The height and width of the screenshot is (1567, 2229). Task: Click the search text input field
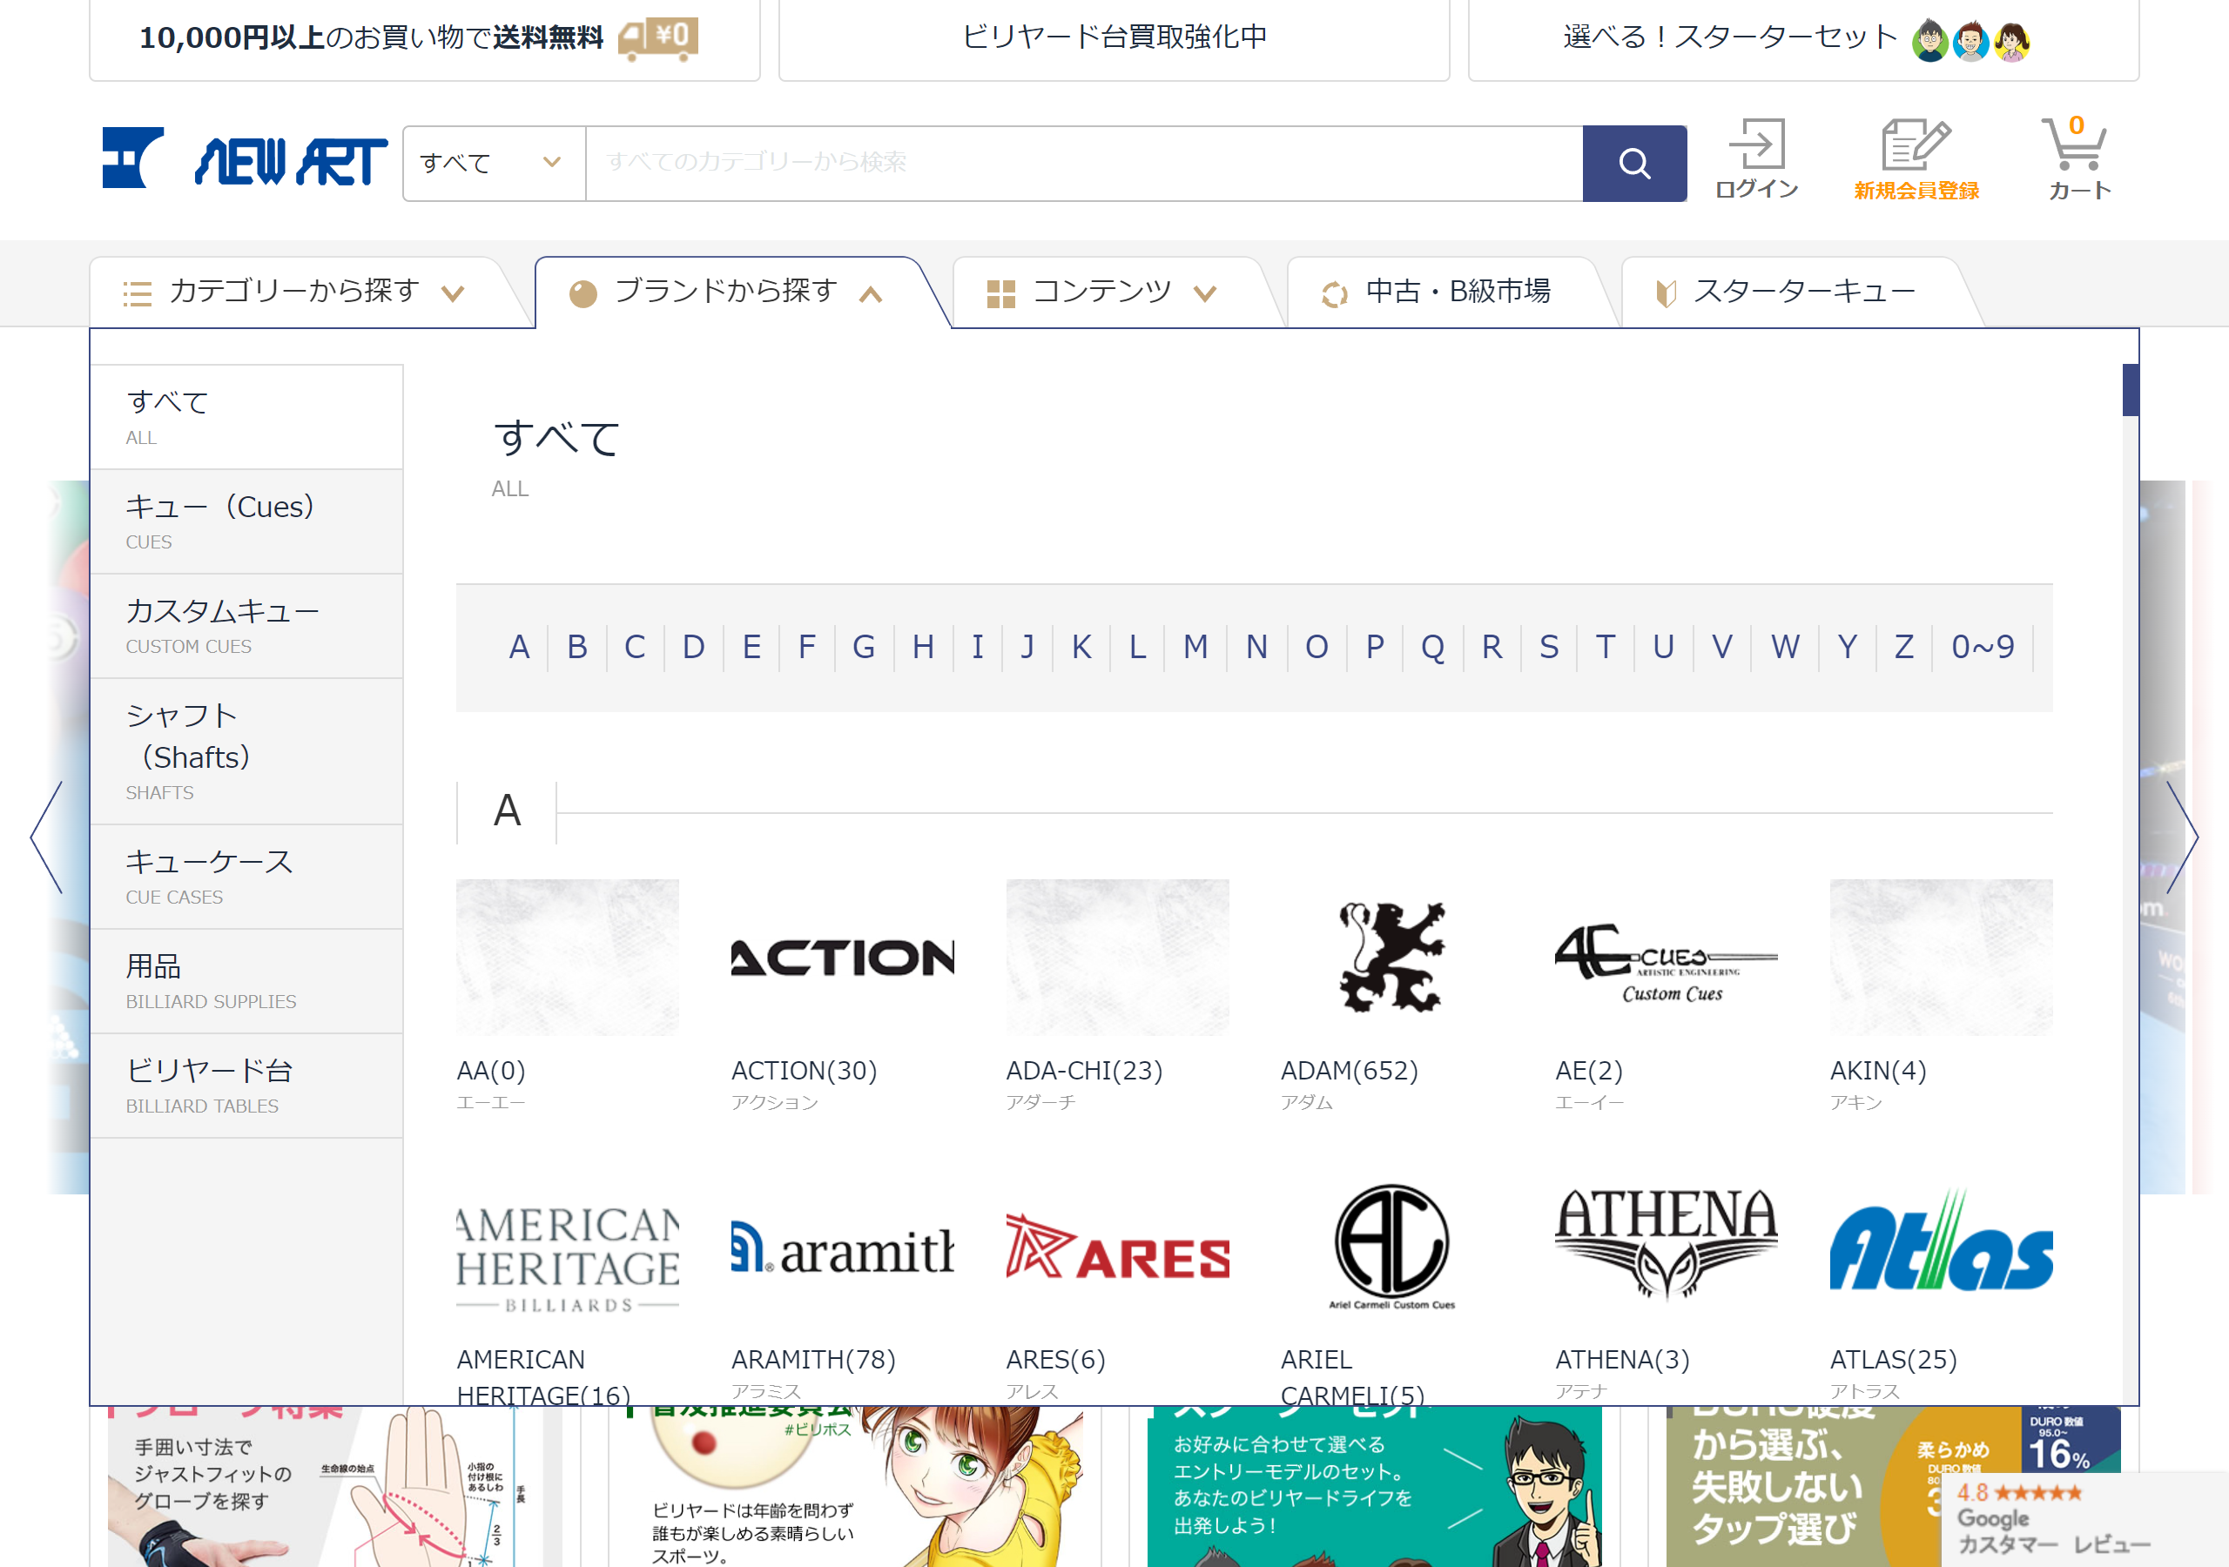(1084, 163)
